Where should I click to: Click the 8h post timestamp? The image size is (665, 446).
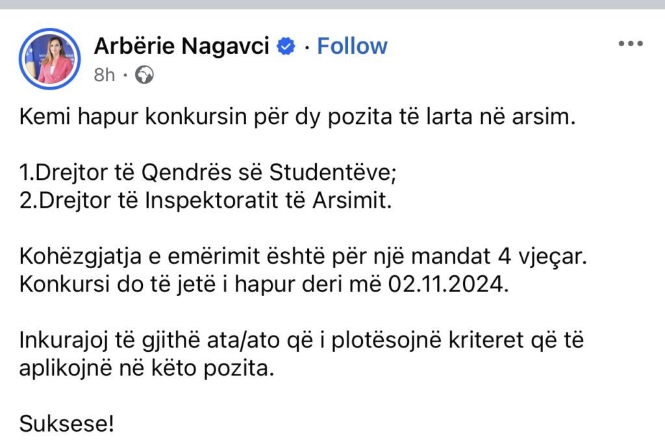pyautogui.click(x=104, y=75)
